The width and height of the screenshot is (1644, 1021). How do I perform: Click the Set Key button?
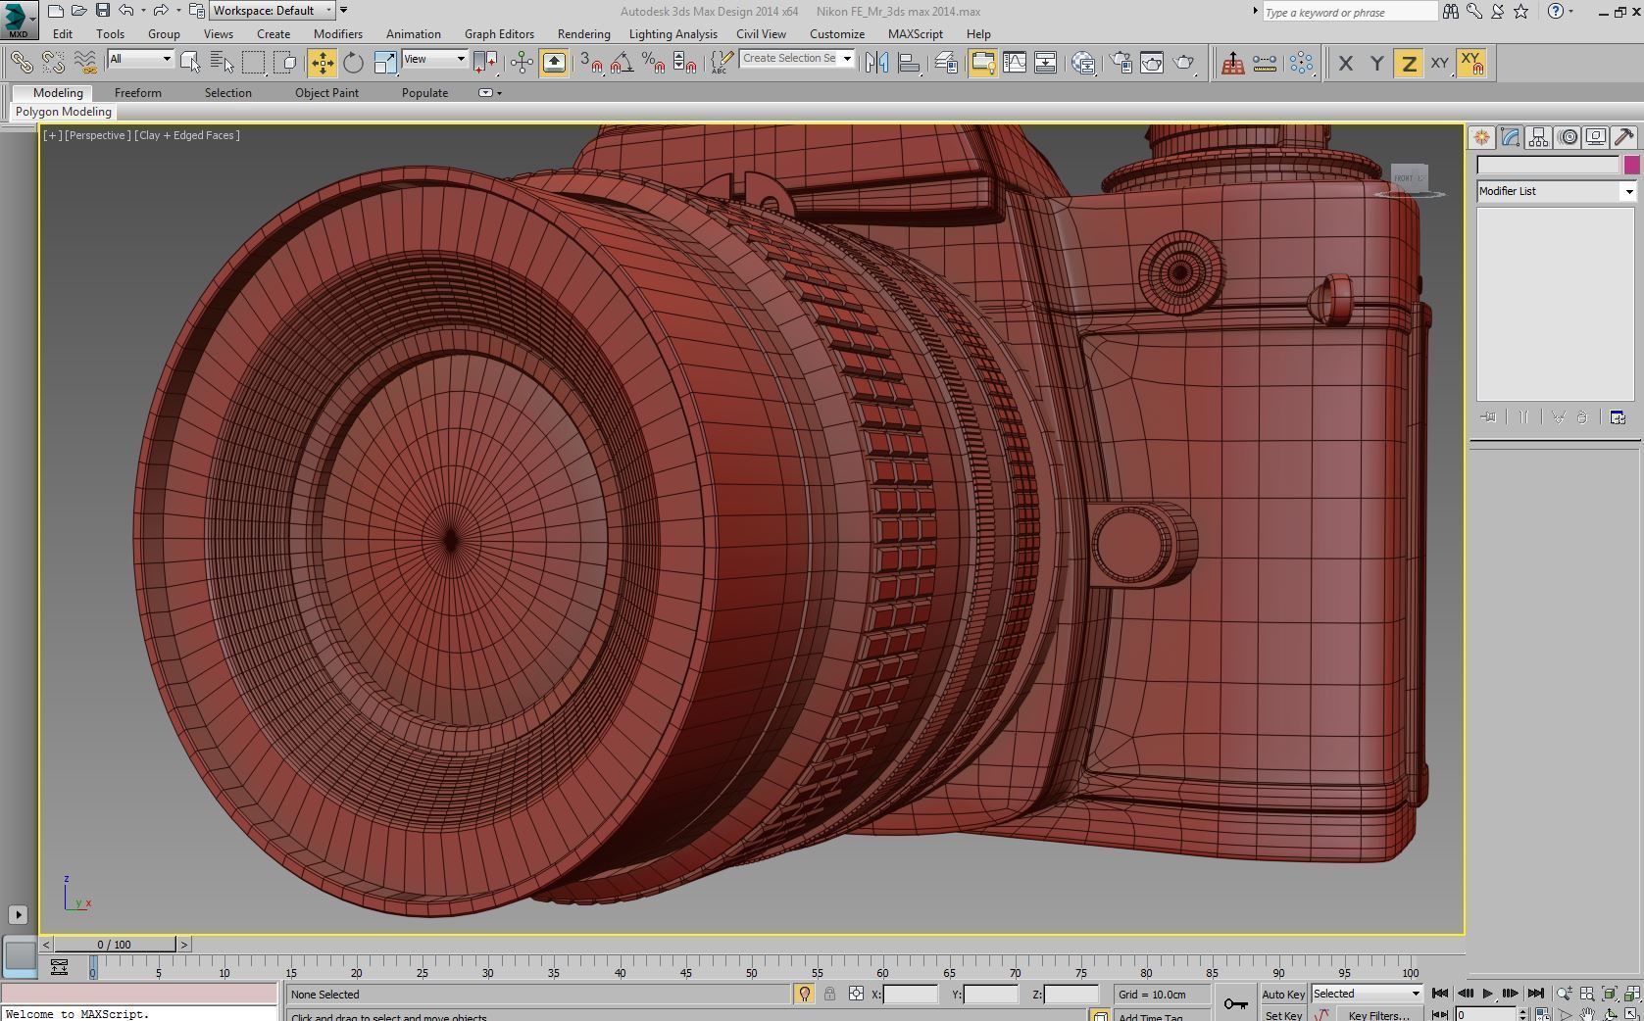pos(1282,1015)
